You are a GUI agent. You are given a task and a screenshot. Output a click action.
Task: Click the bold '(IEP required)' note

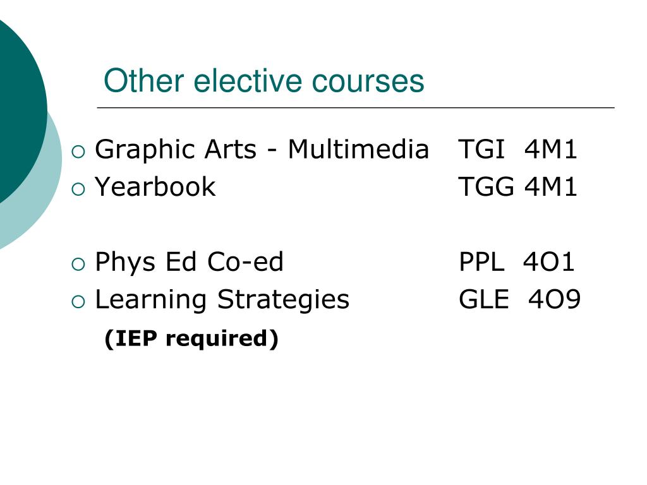pos(191,339)
